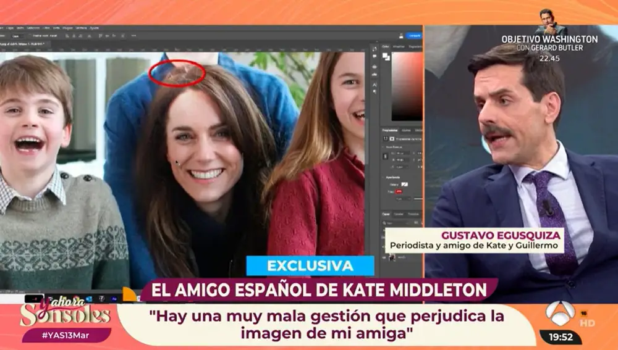Collapse the Transformar section
The height and width of the screenshot is (350, 618).
(383, 147)
